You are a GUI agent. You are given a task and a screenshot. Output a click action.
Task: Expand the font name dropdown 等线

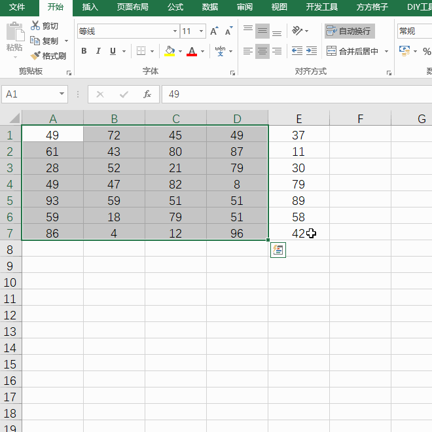tap(175, 31)
